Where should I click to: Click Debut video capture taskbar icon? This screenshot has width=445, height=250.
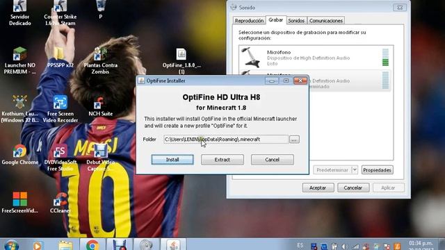[119, 244]
